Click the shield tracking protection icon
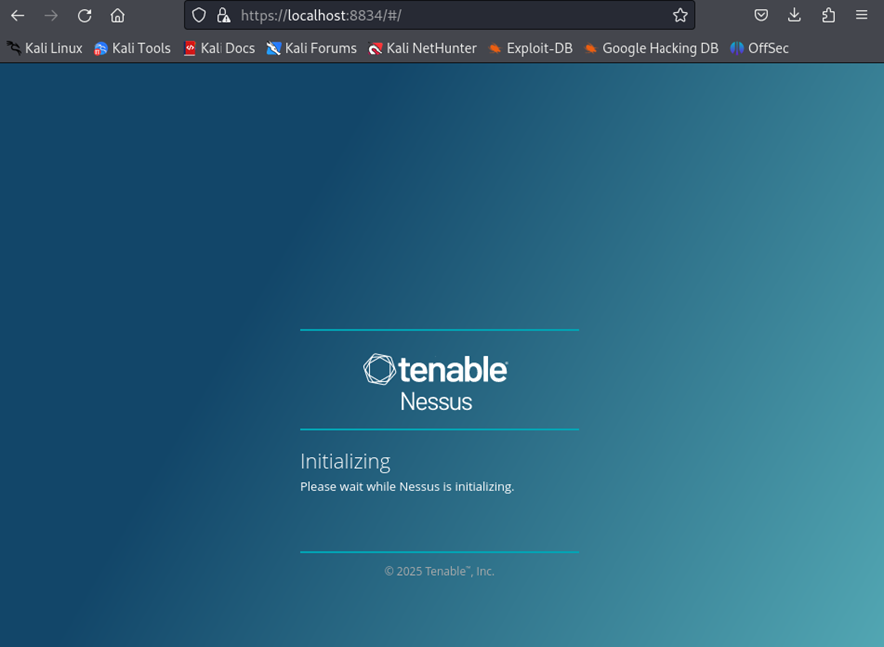 (x=199, y=15)
